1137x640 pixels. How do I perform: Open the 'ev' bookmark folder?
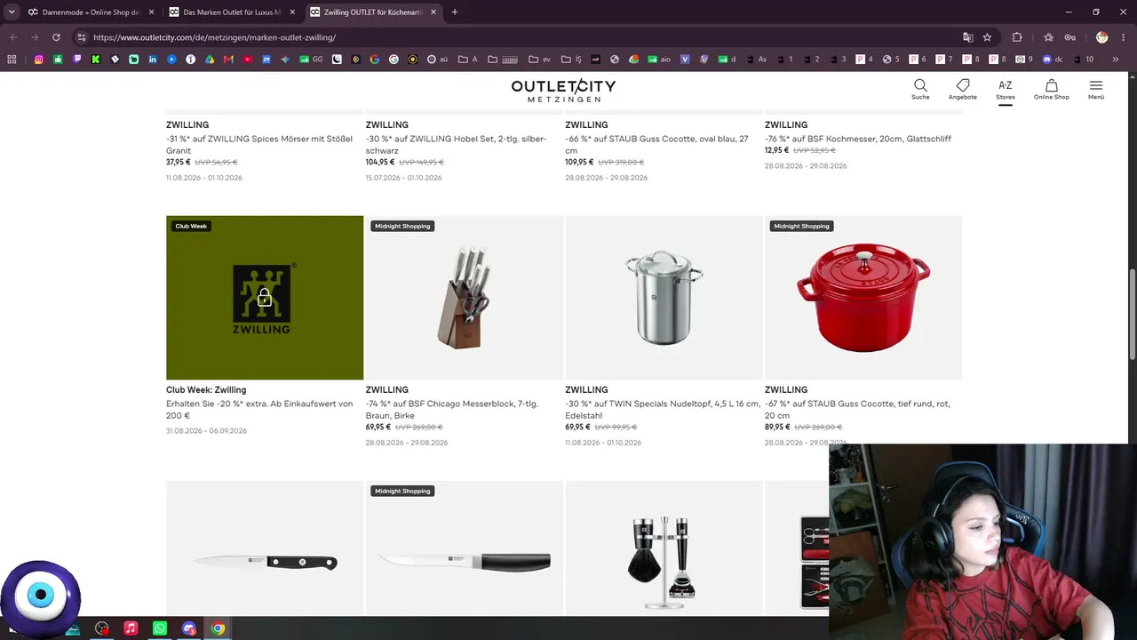tap(538, 60)
